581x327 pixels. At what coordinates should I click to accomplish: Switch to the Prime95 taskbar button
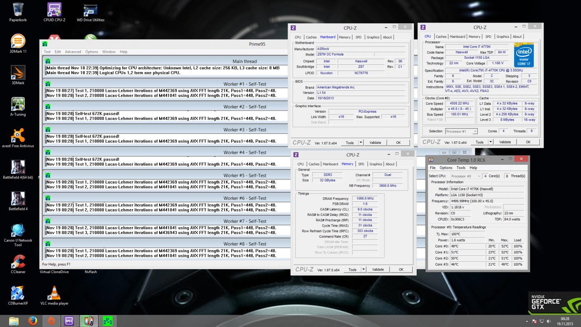pyautogui.click(x=107, y=321)
